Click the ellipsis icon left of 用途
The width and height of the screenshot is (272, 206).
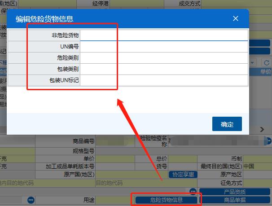point(31,200)
